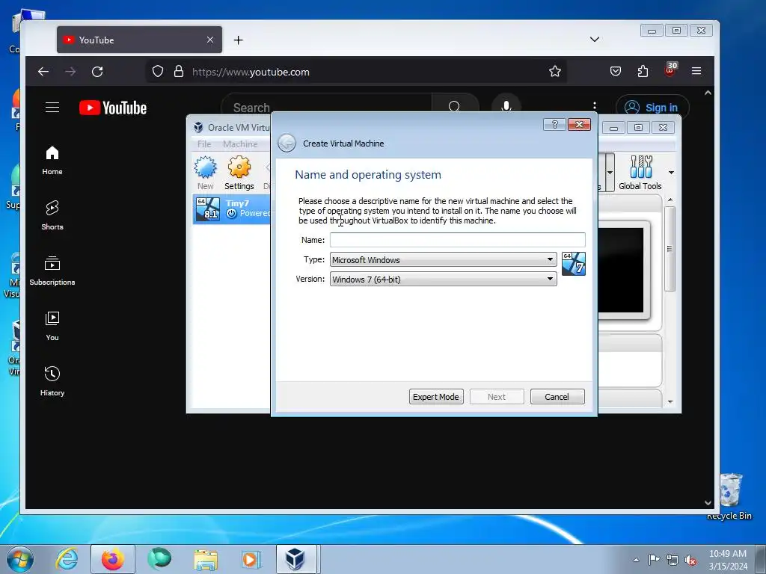Viewport: 766px width, 574px height.
Task: Click the red extension icon with 30 badge
Action: click(670, 70)
